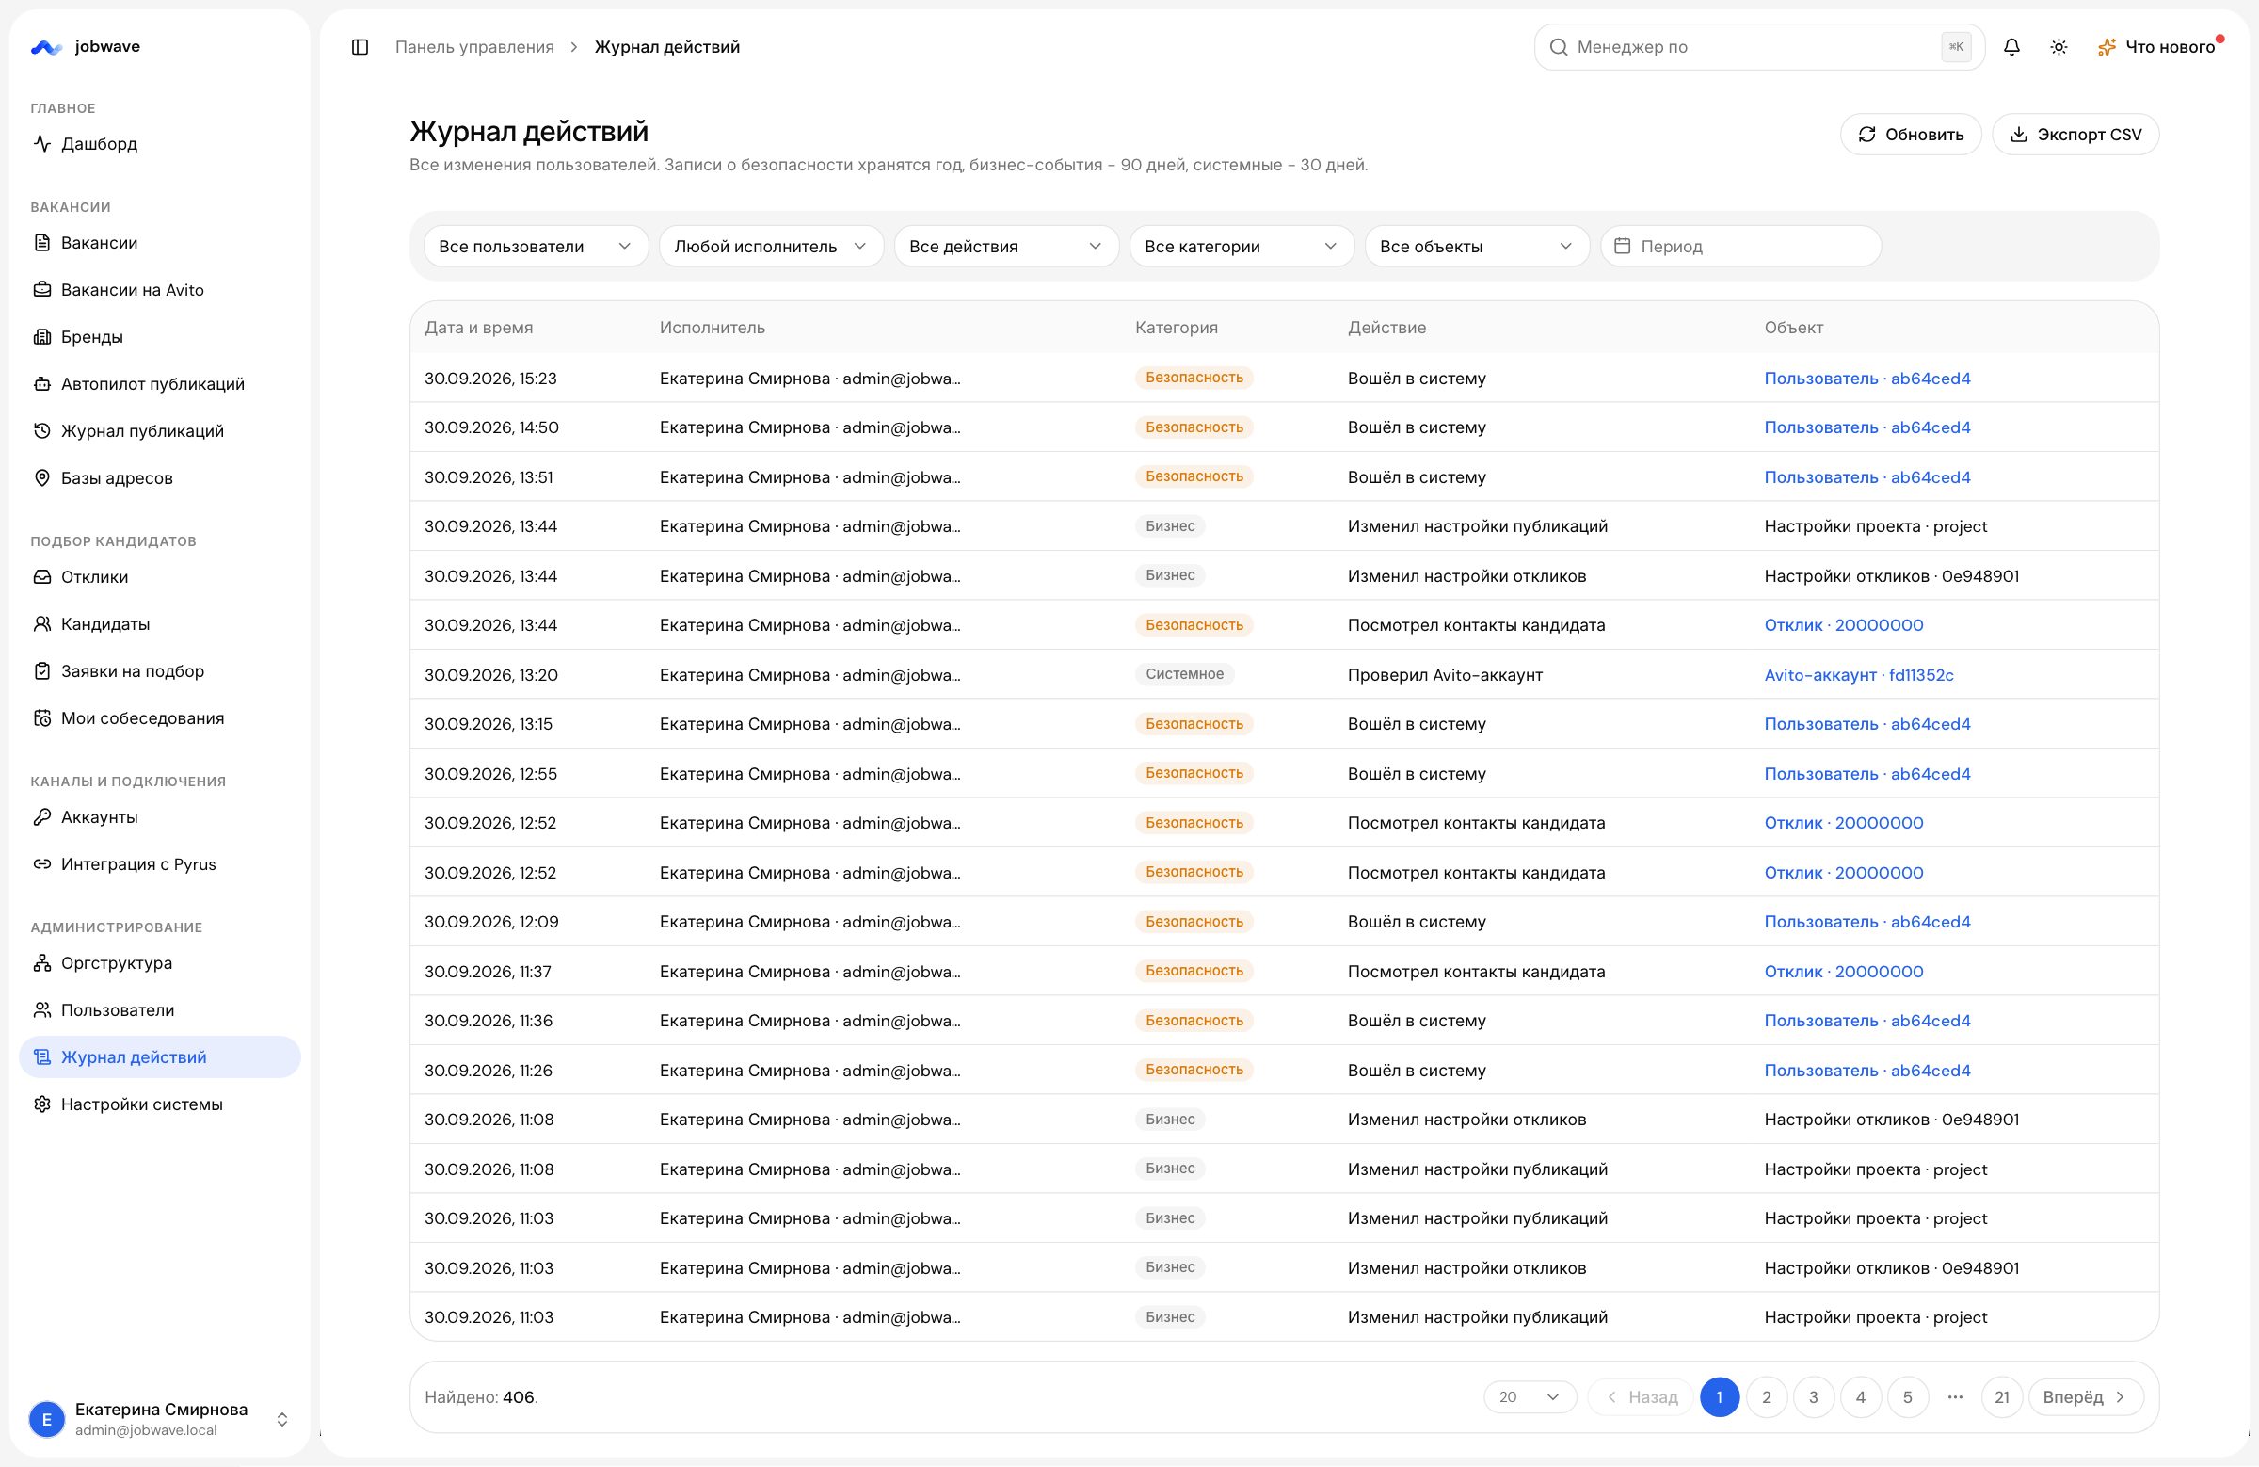Expand the Любой исполнитель filter
The width and height of the screenshot is (2259, 1467).
pos(771,246)
